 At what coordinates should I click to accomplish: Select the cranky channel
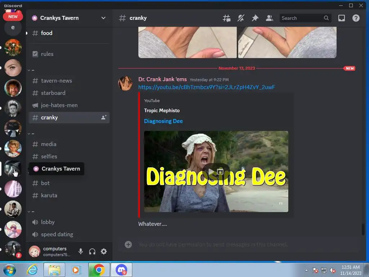[69, 118]
